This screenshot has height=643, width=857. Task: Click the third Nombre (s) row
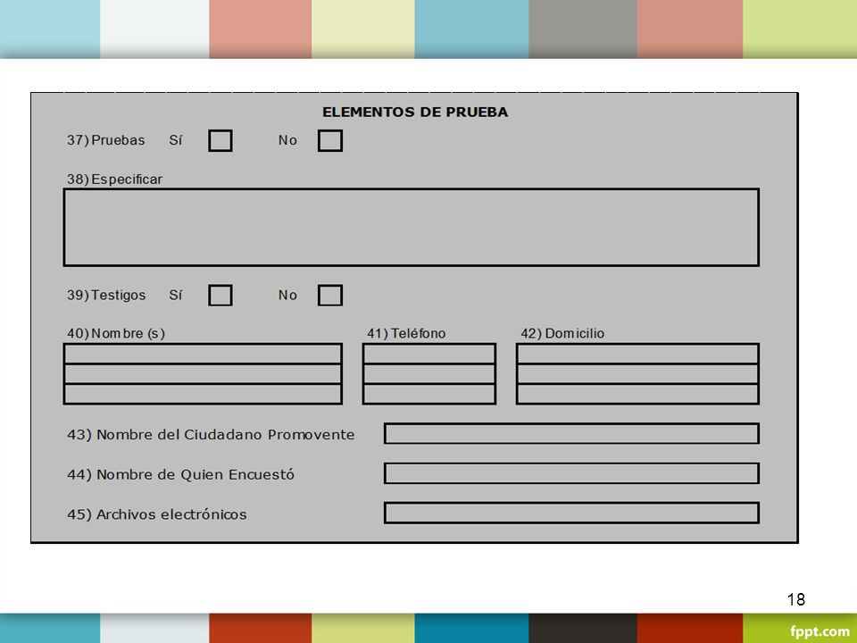click(x=203, y=394)
